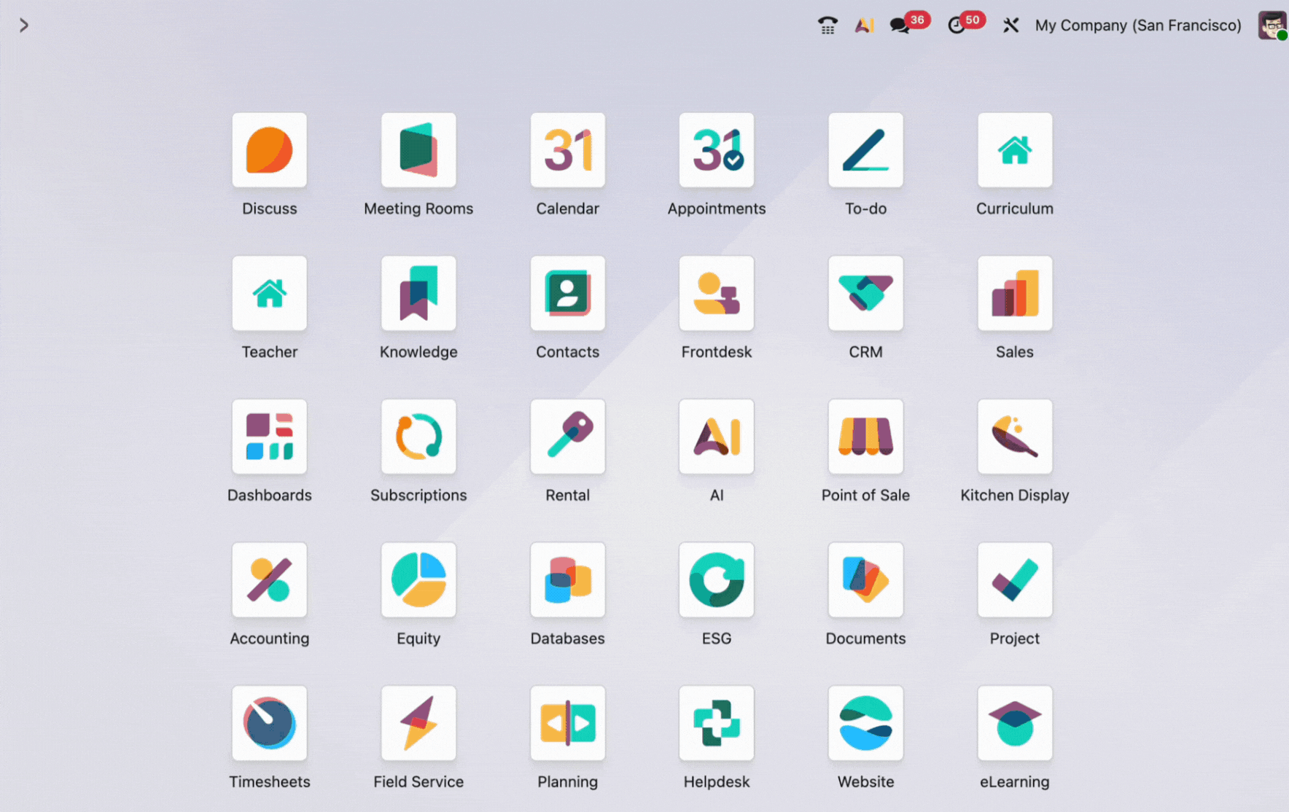Open the user avatar menu
The image size is (1289, 812).
[x=1272, y=26]
